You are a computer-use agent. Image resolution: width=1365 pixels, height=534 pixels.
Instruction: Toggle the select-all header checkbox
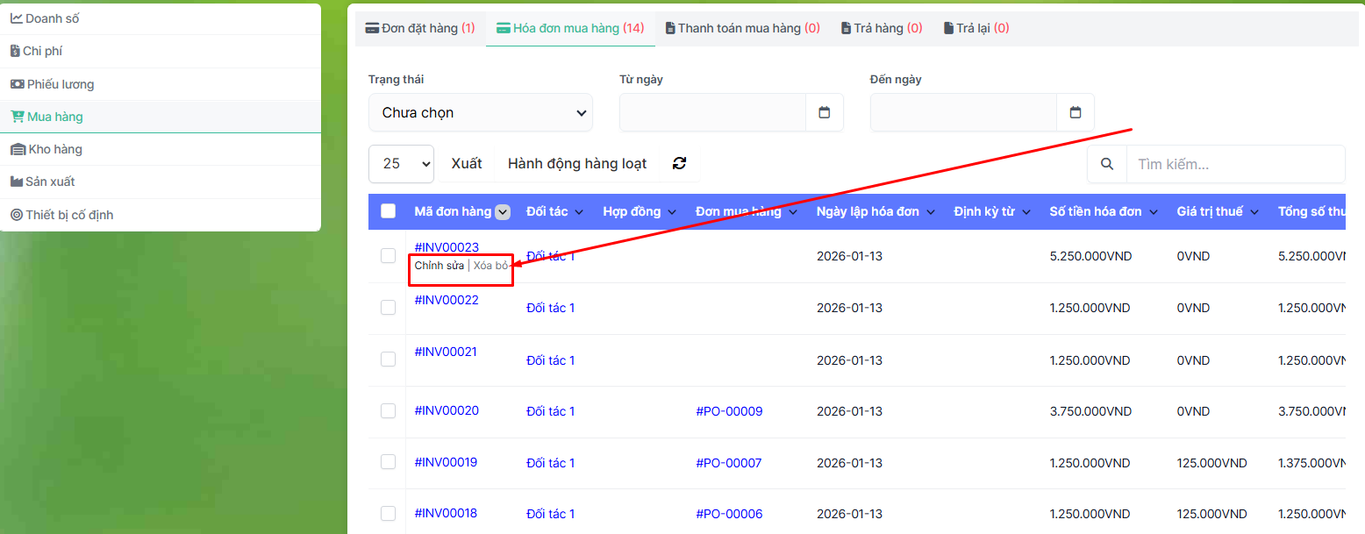coord(388,211)
